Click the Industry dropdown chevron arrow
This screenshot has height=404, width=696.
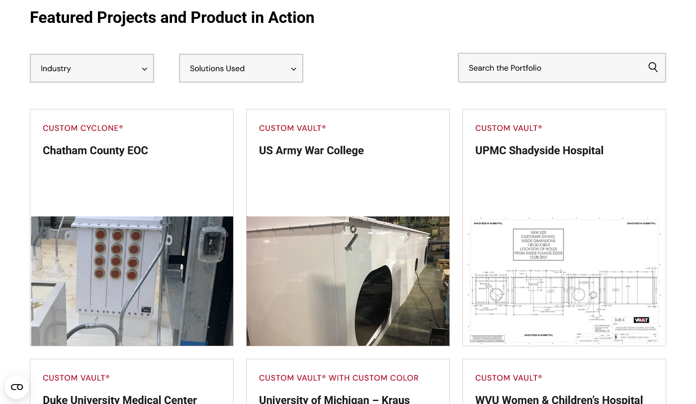tap(144, 69)
